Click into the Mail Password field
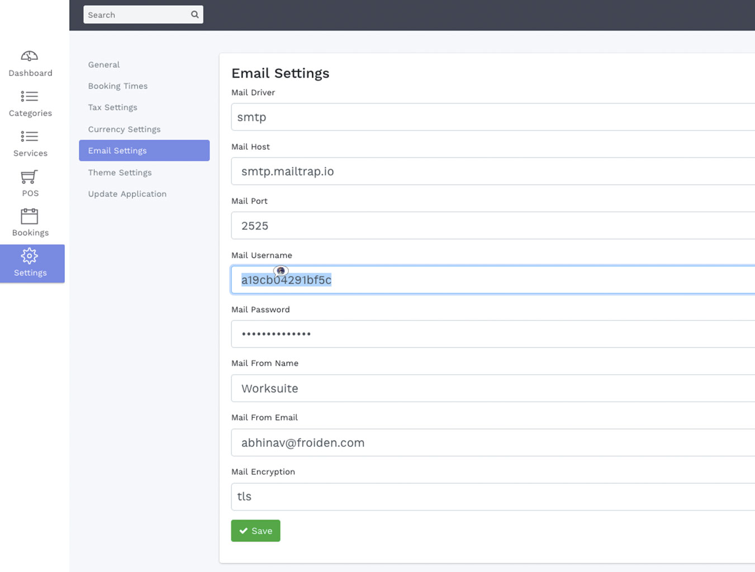The height and width of the screenshot is (572, 755). (x=492, y=334)
